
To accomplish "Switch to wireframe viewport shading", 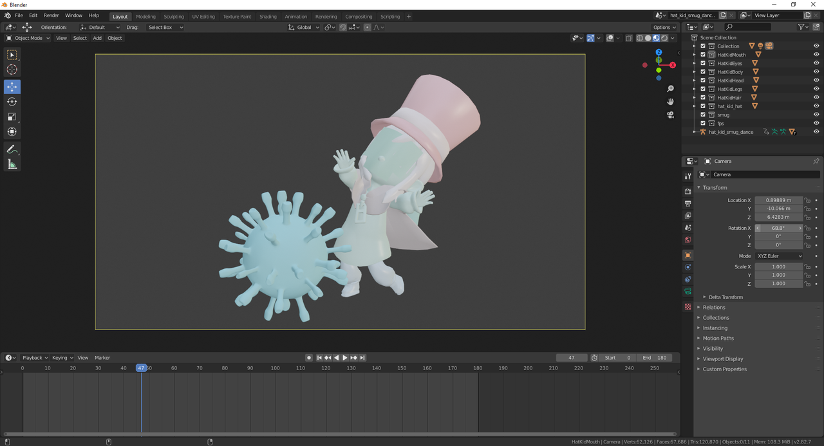I will (x=640, y=38).
